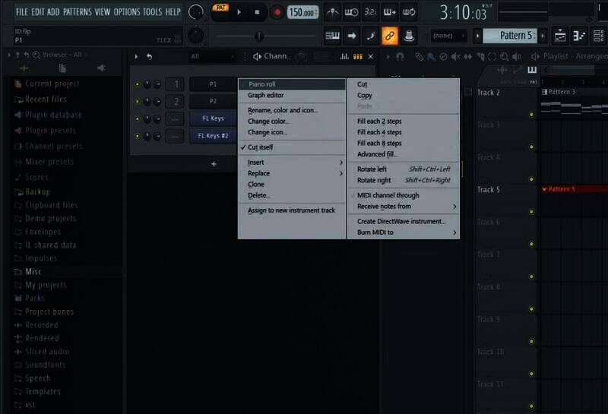The image size is (608, 414).
Task: Toggle the mute LED on Playlist Track 5
Action: [x=531, y=212]
